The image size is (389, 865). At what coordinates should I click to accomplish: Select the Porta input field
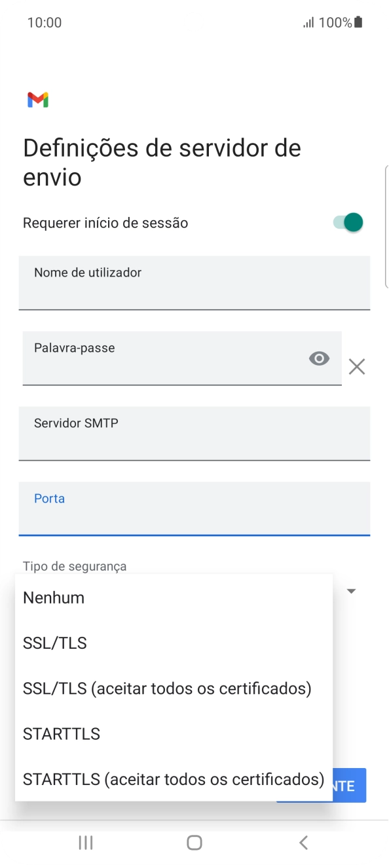coord(194,509)
